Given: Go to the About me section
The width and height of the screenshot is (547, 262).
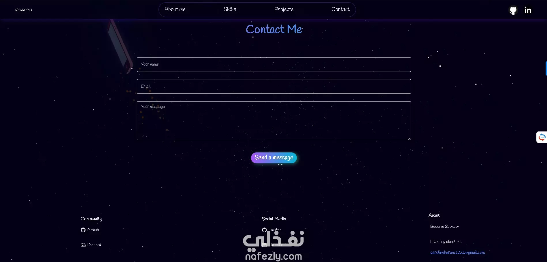Looking at the screenshot, I should coord(175,9).
